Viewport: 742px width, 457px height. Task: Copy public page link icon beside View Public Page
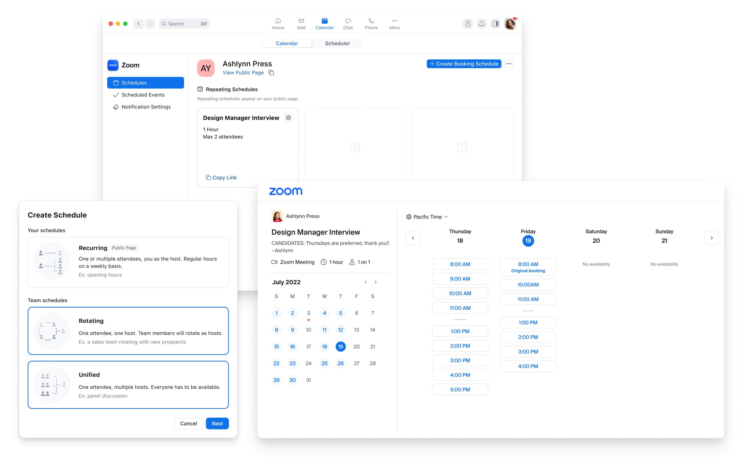coord(271,72)
